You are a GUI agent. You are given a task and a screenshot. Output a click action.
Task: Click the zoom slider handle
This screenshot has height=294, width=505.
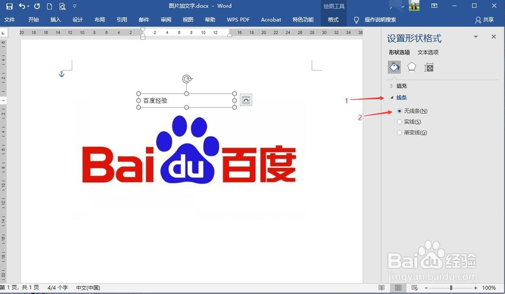coord(451,288)
